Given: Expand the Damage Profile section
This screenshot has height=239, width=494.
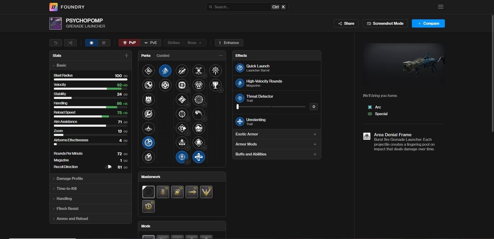Looking at the screenshot, I should pyautogui.click(x=70, y=179).
